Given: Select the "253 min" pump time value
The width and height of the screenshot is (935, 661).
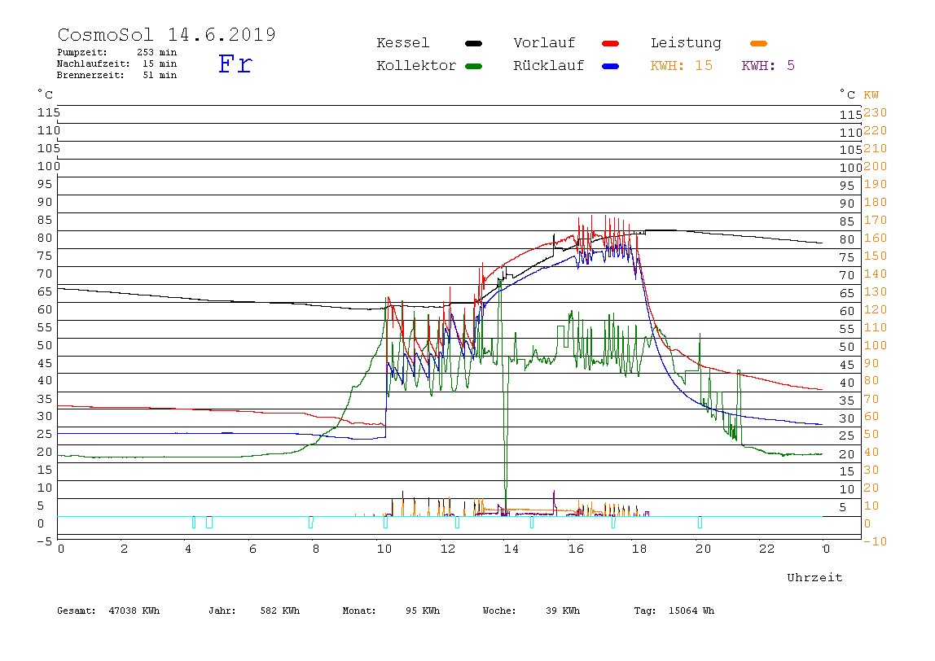Looking at the screenshot, I should (x=157, y=52).
